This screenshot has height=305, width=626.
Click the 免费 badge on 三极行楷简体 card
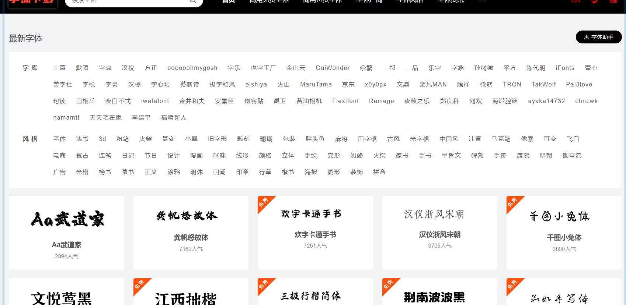[264, 284]
